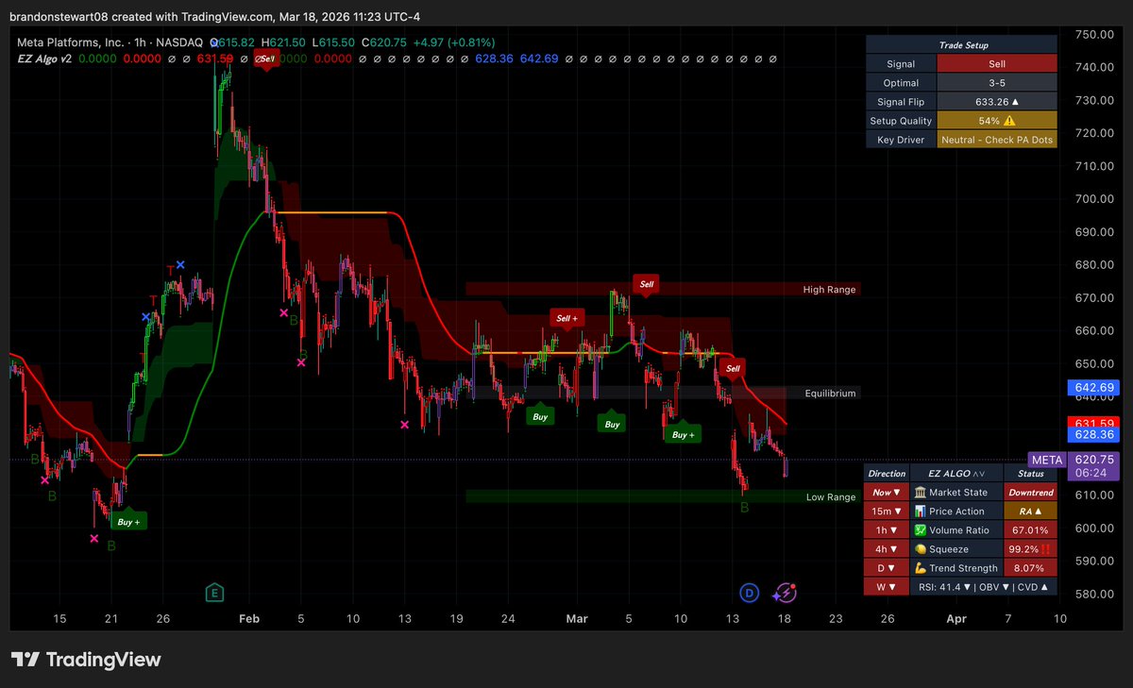Click the Trade Setup table header

point(961,45)
